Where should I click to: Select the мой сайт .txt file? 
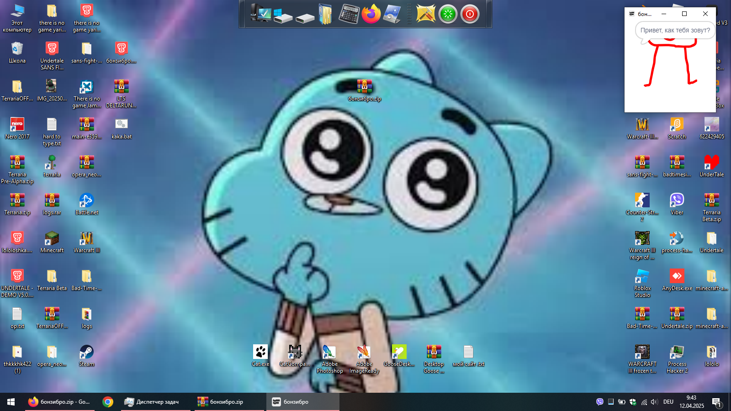pyautogui.click(x=468, y=356)
